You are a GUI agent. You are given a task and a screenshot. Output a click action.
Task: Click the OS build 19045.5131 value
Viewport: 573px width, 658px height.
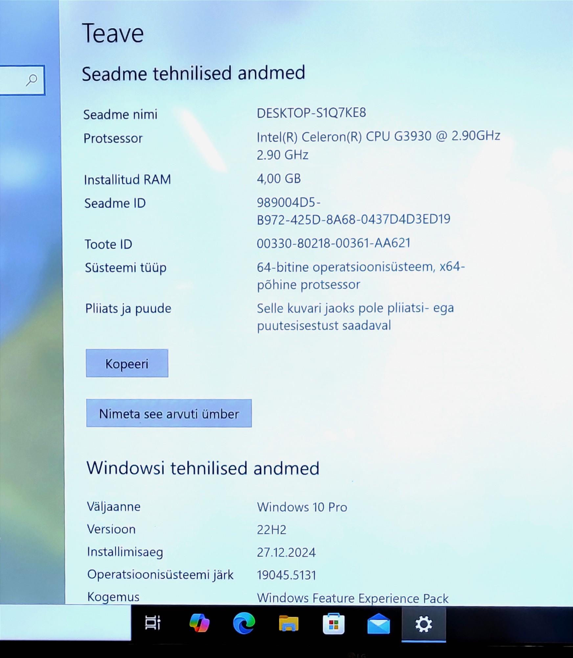tap(286, 575)
